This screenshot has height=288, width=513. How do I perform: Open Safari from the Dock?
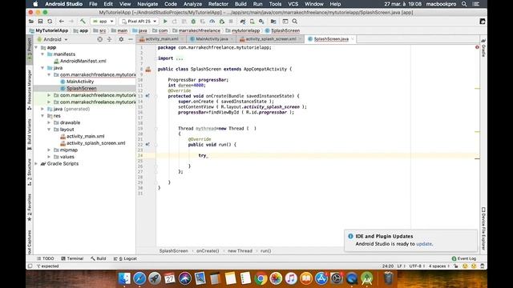(x=139, y=278)
